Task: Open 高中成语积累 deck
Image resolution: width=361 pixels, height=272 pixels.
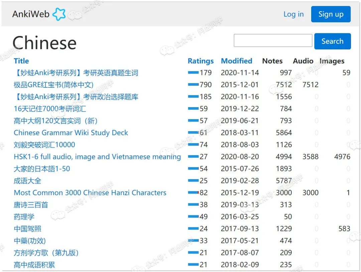Action: coord(34,265)
